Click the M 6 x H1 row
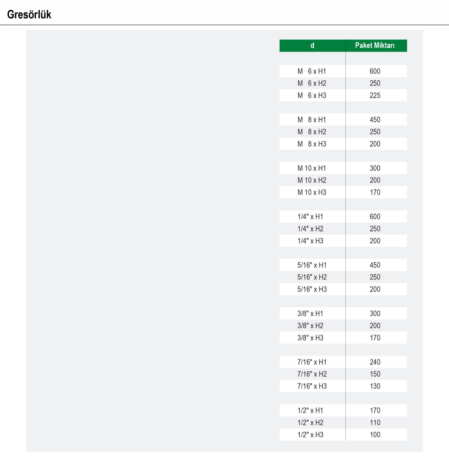Image resolution: width=449 pixels, height=474 pixels. 343,71
